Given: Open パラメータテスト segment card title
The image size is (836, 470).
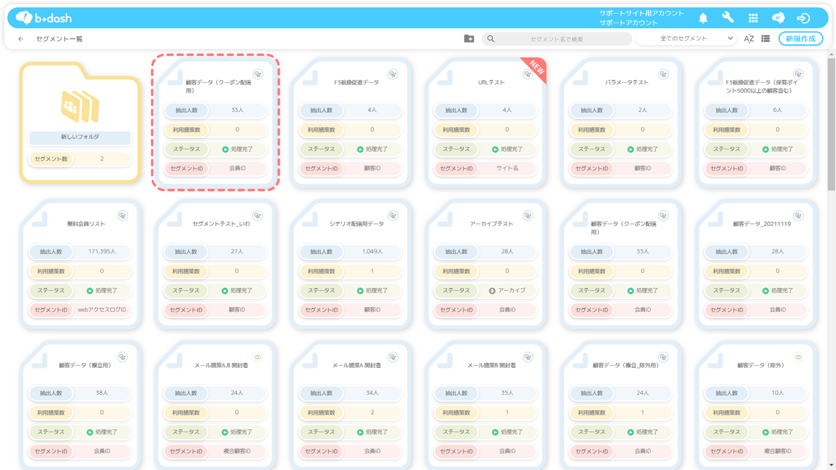Looking at the screenshot, I should pyautogui.click(x=627, y=82).
